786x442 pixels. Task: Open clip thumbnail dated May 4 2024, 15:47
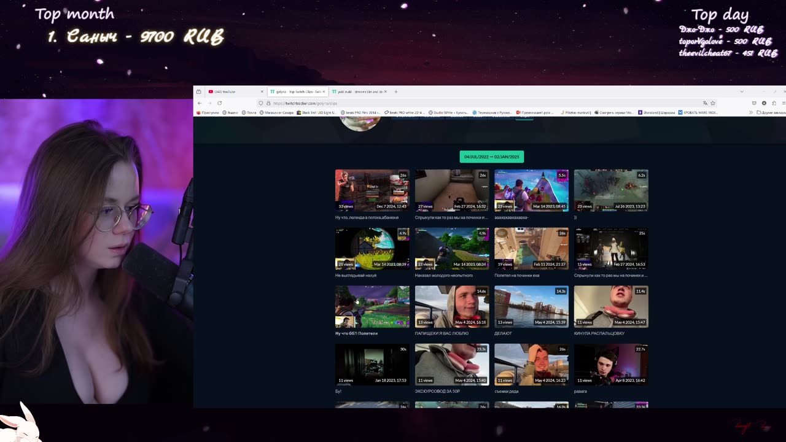[611, 306]
